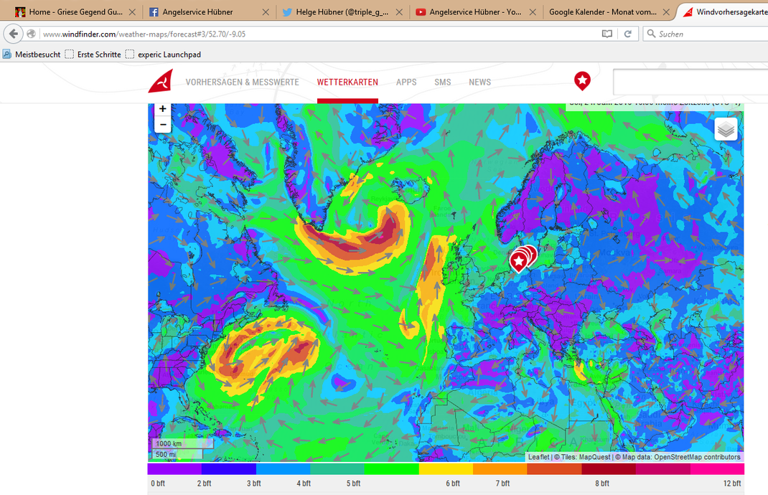Click the search magnifier icon
Screen dimensions: 768x495
pyautogui.click(x=651, y=33)
